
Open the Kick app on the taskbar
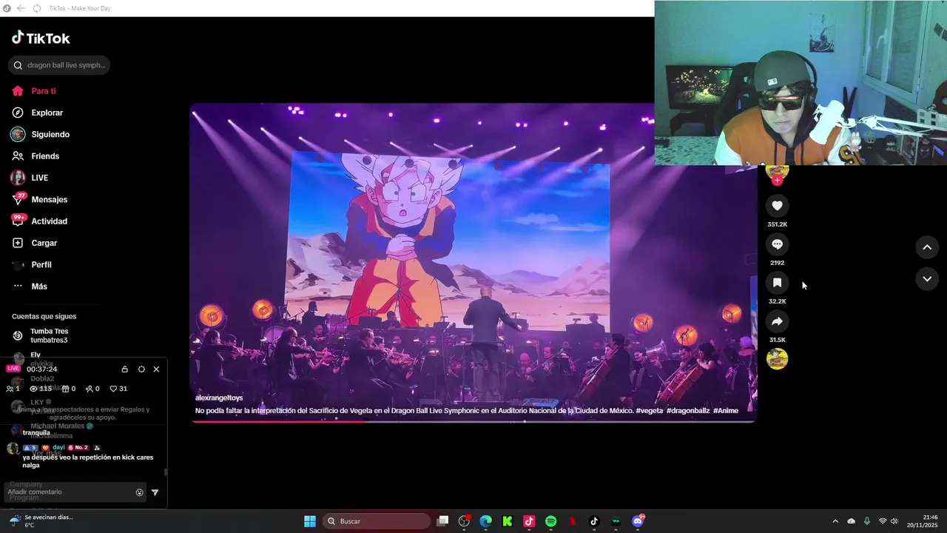[x=508, y=521]
